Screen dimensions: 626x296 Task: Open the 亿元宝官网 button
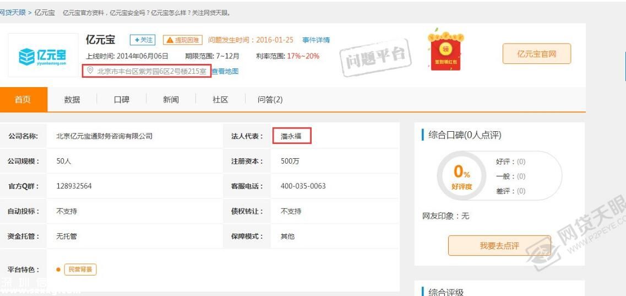coord(537,53)
